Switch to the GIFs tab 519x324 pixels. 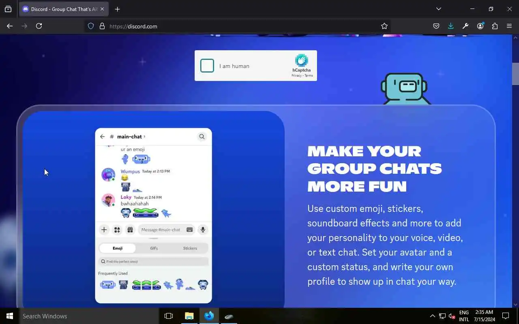[154, 248]
